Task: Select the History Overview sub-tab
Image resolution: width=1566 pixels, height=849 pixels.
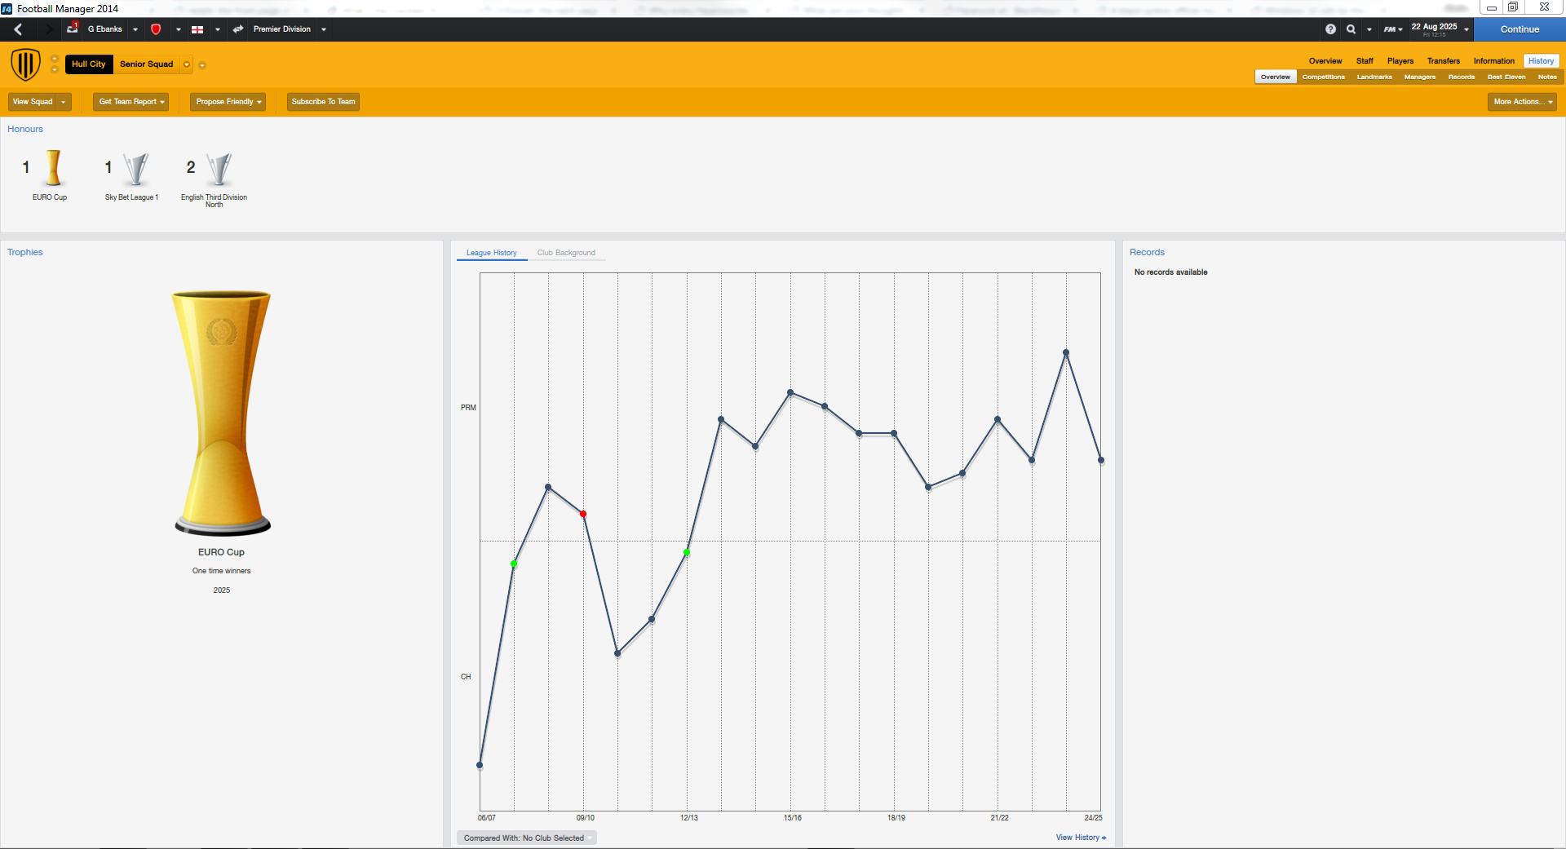Action: 1276,77
